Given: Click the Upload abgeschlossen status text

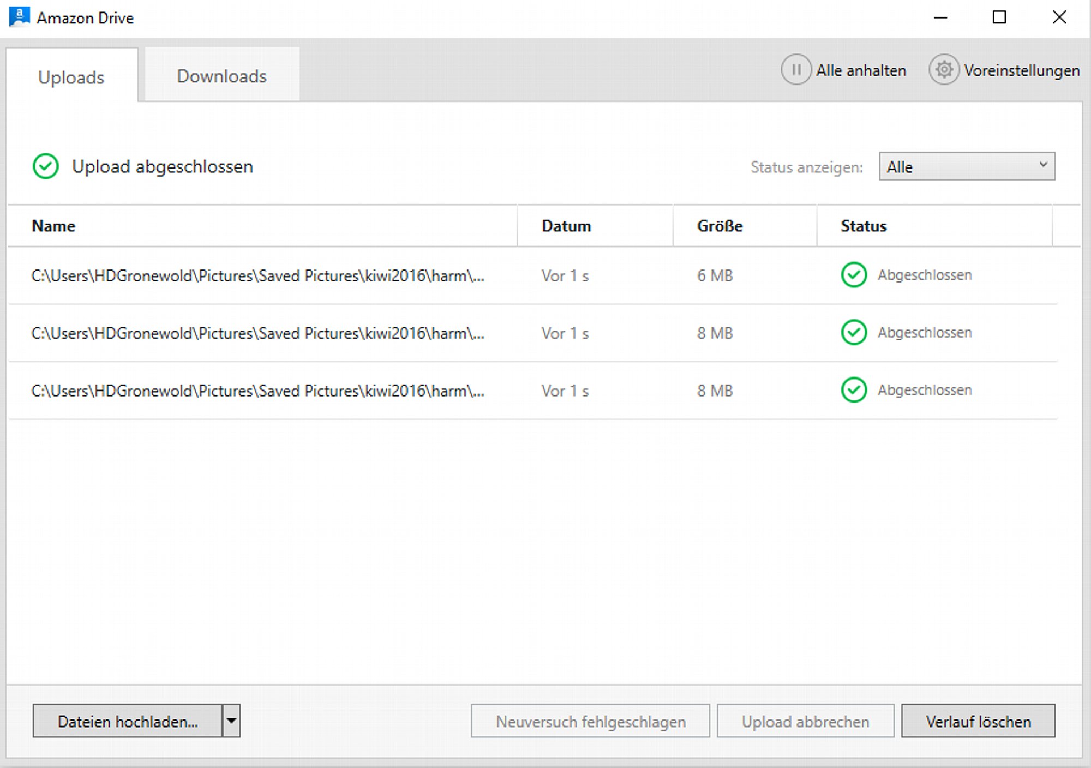Looking at the screenshot, I should click(x=163, y=166).
